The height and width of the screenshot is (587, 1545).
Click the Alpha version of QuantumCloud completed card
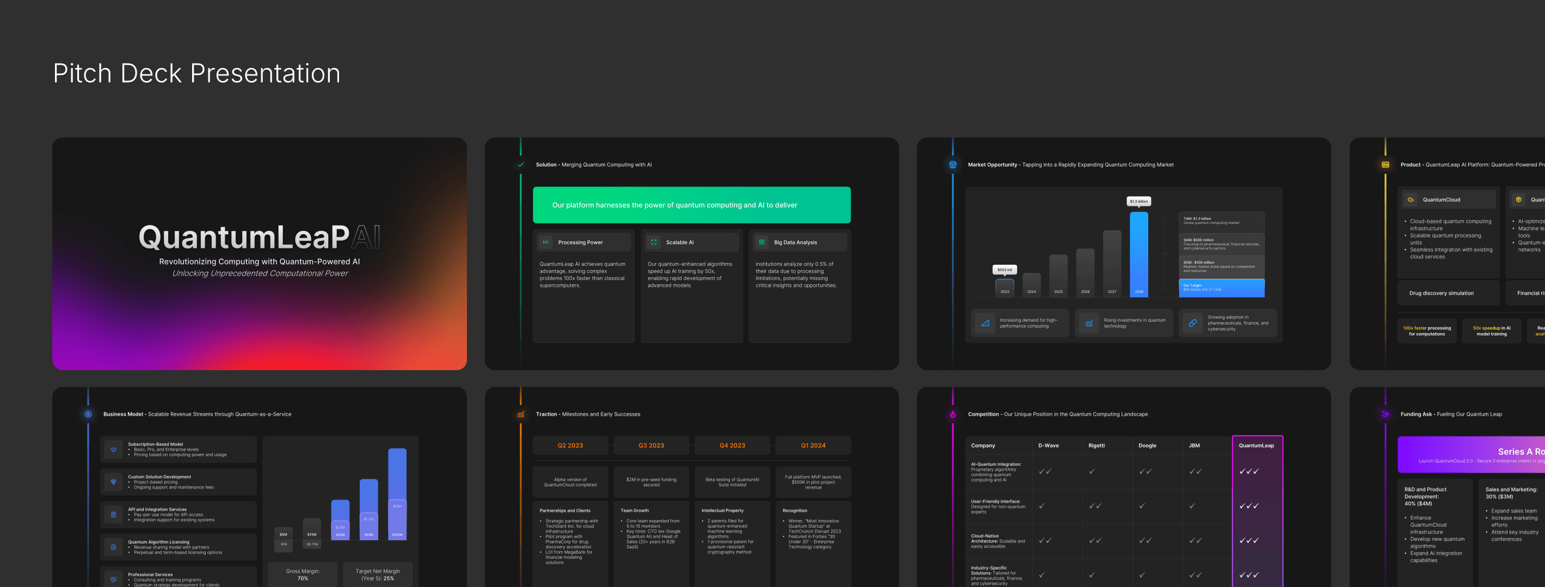tap(570, 482)
